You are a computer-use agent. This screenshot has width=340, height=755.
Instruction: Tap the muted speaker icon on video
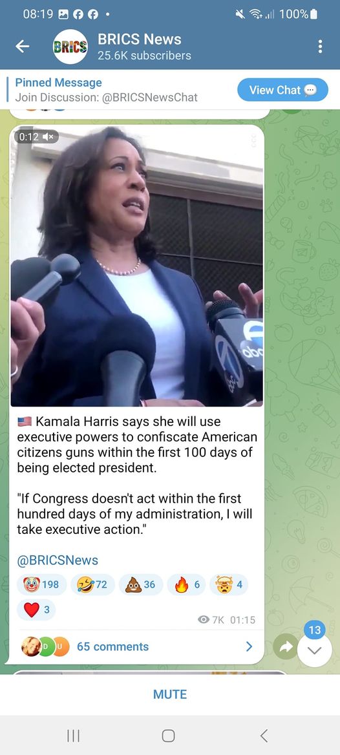(x=48, y=137)
